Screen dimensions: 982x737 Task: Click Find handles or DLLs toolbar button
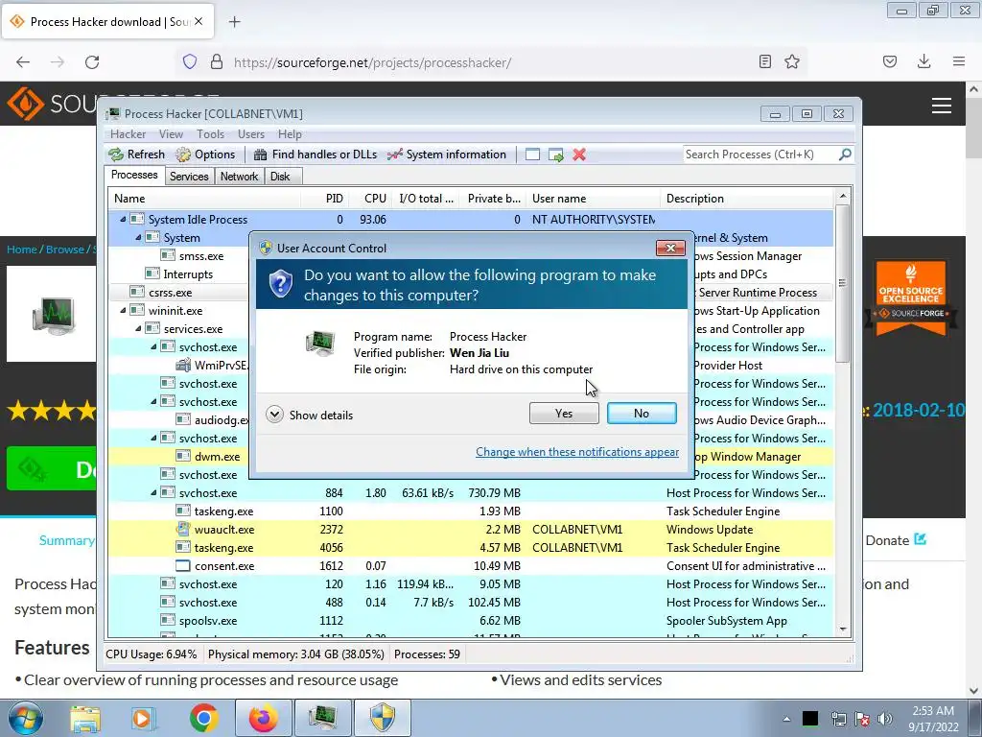[x=316, y=155]
